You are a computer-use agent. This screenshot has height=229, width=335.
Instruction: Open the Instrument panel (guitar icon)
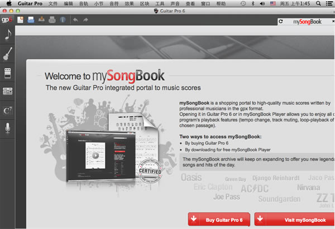(x=8, y=54)
